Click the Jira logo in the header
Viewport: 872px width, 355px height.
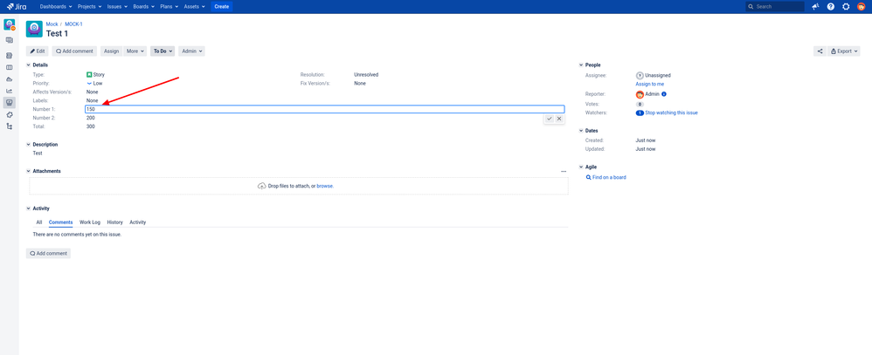[17, 7]
